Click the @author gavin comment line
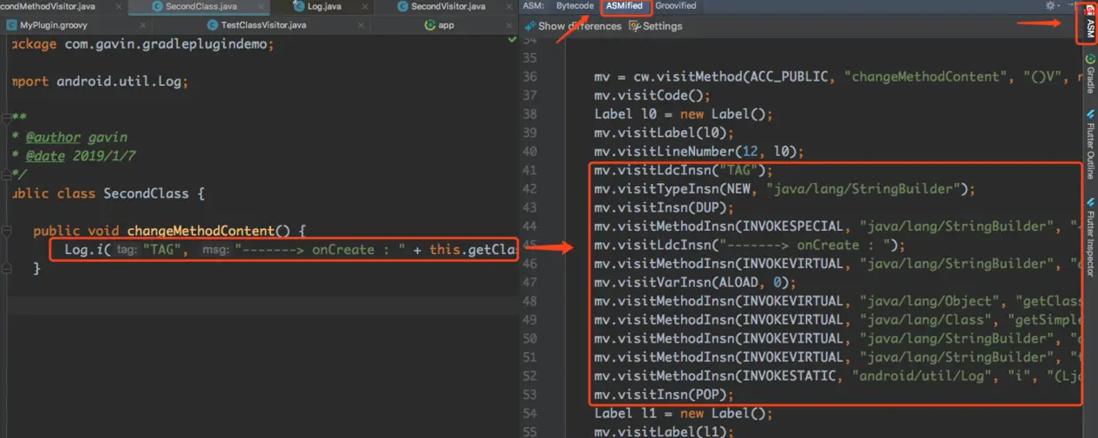 pyautogui.click(x=71, y=137)
